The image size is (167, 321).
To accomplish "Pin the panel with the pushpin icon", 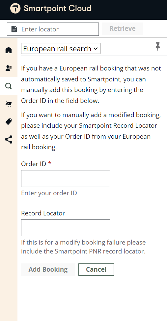I will 158,47.
